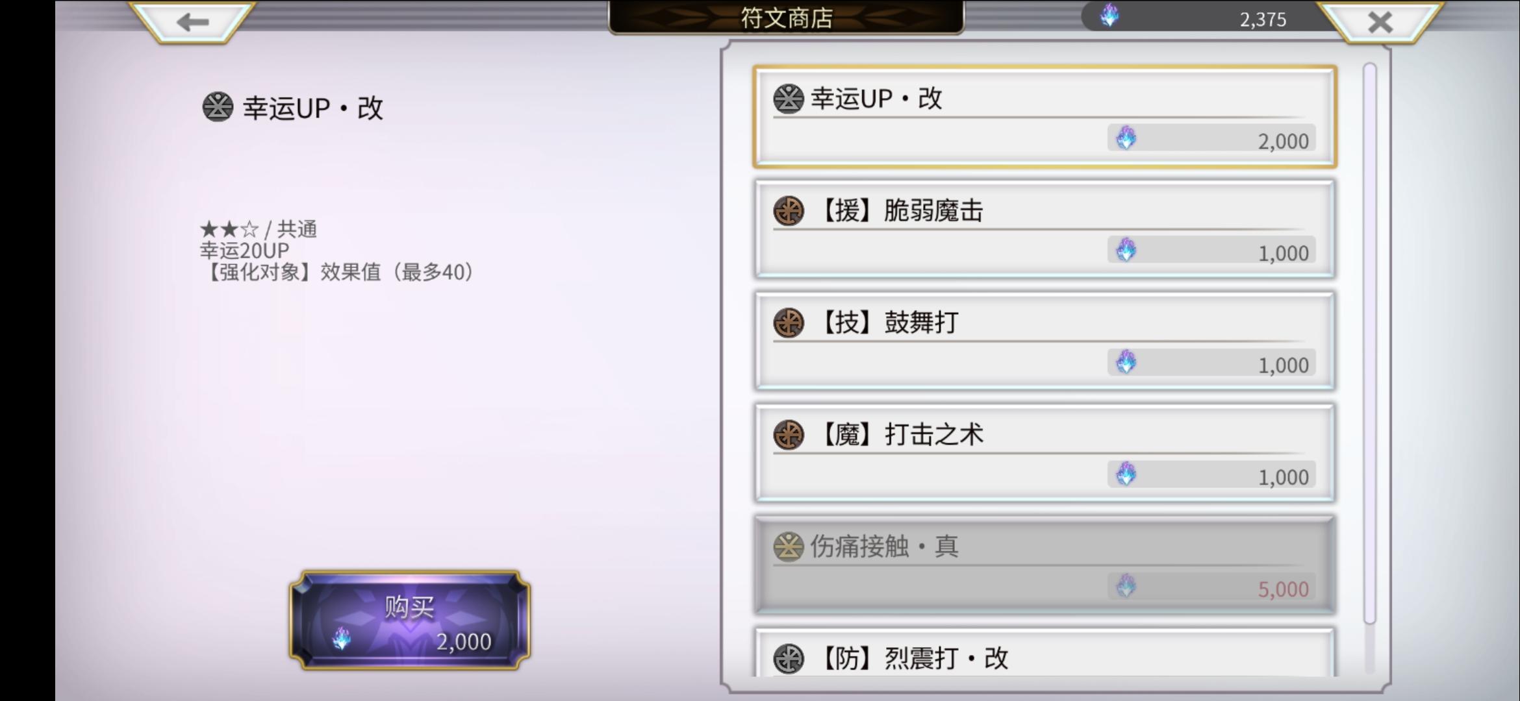
Task: Select the greyed 伤痛接触・真 entry
Action: 1045,565
